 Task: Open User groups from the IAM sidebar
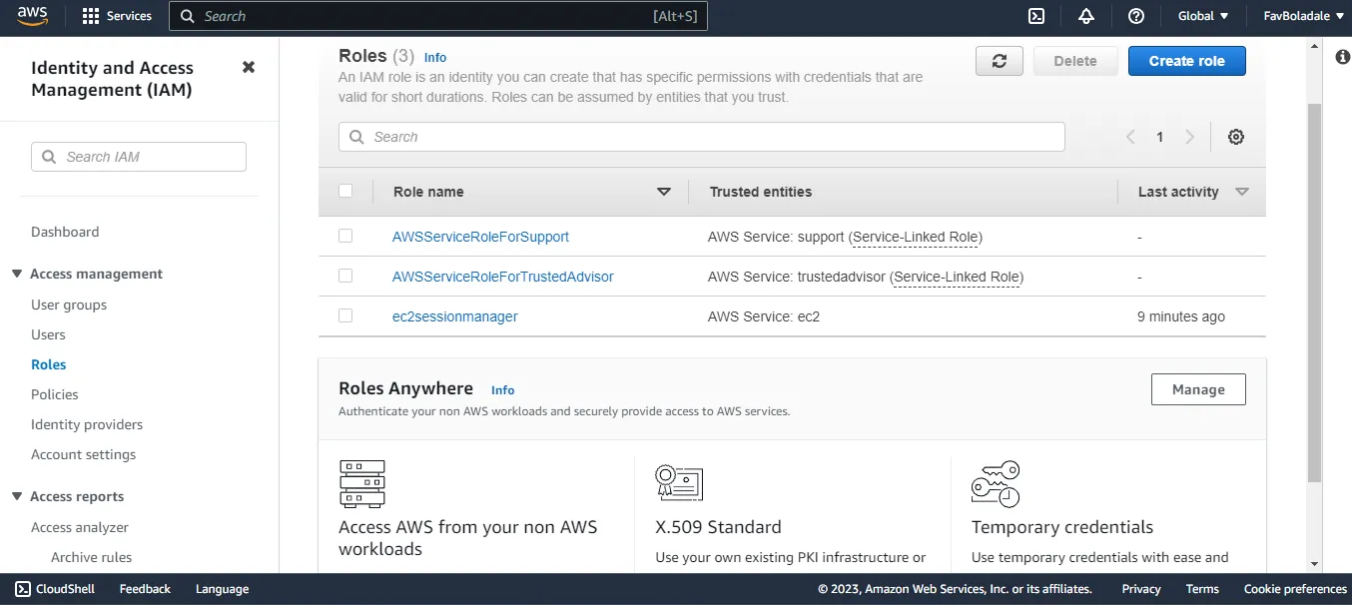[x=68, y=304]
